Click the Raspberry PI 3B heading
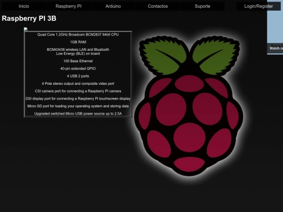This screenshot has height=212, width=283. pyautogui.click(x=29, y=18)
